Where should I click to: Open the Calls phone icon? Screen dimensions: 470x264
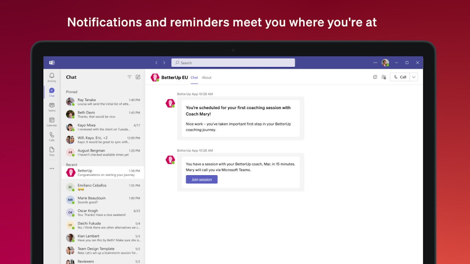tap(52, 136)
